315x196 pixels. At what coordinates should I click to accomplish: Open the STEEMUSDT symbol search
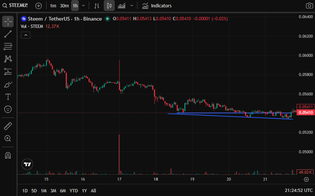[15, 6]
